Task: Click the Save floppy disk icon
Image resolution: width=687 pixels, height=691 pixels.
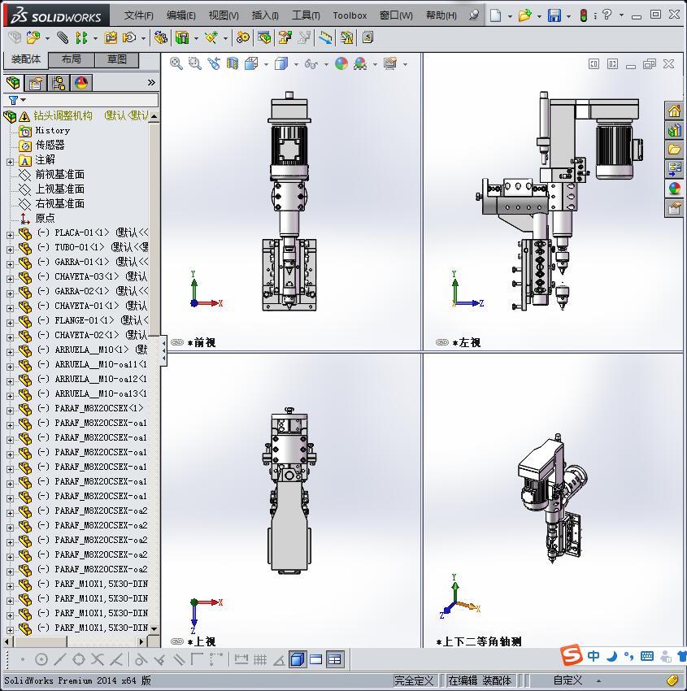Action: 554,15
